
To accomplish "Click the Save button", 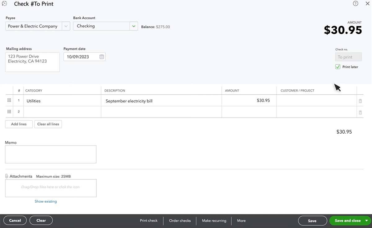I will coord(312,221).
